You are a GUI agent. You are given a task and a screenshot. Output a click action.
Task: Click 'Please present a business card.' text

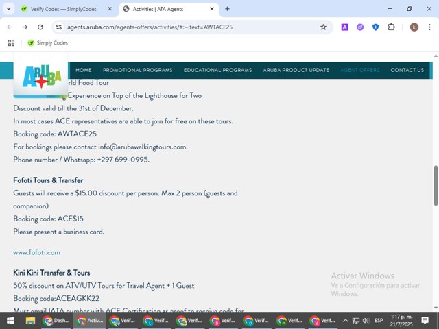coord(59,232)
